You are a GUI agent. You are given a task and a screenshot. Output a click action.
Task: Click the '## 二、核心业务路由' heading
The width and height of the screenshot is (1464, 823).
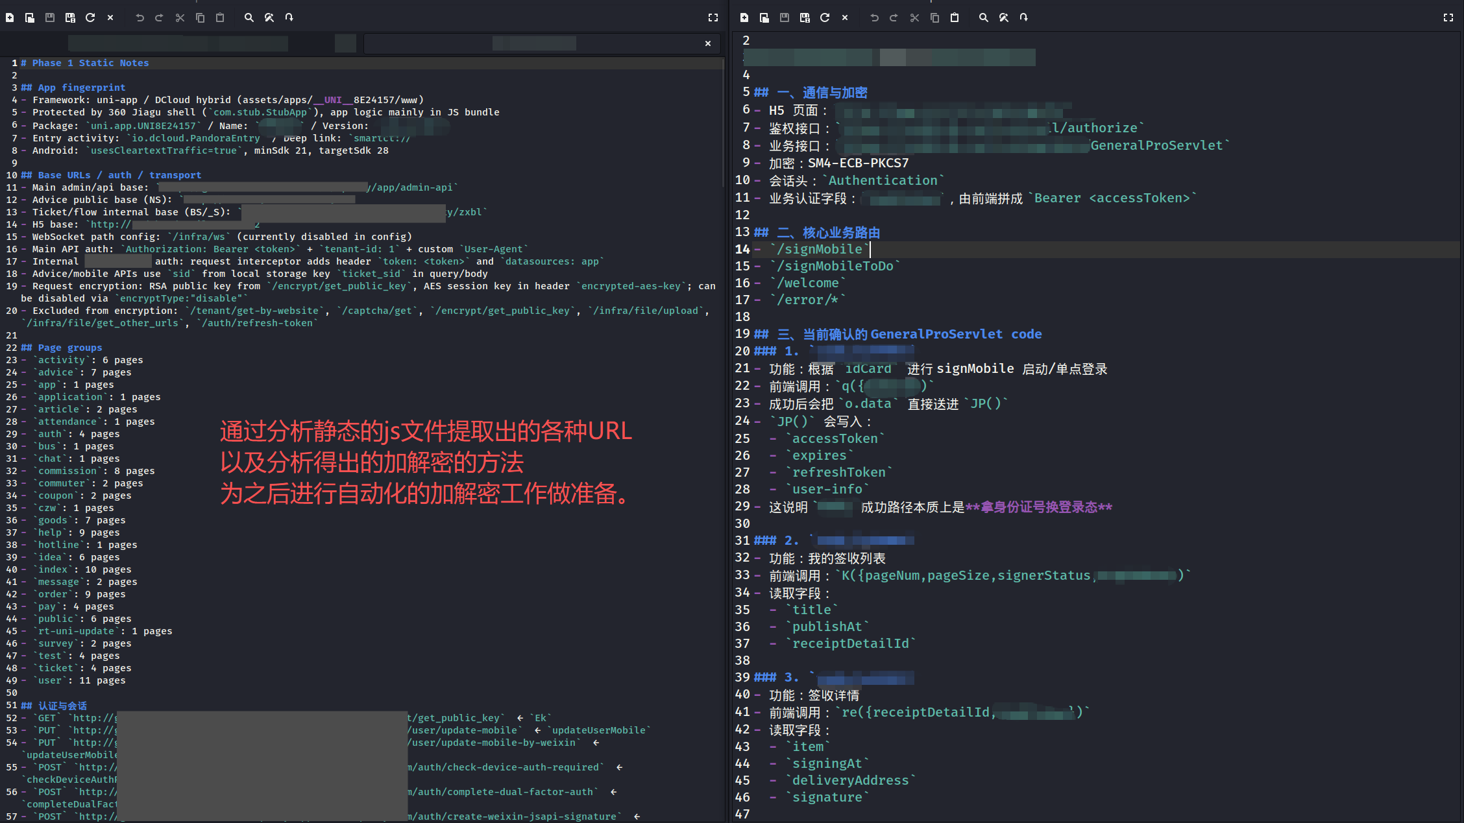(817, 232)
